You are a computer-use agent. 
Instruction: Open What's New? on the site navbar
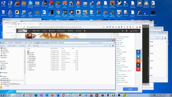[x=36, y=31]
